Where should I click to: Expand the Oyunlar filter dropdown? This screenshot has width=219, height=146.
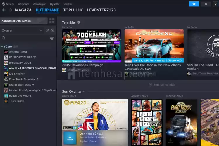[x=41, y=30]
